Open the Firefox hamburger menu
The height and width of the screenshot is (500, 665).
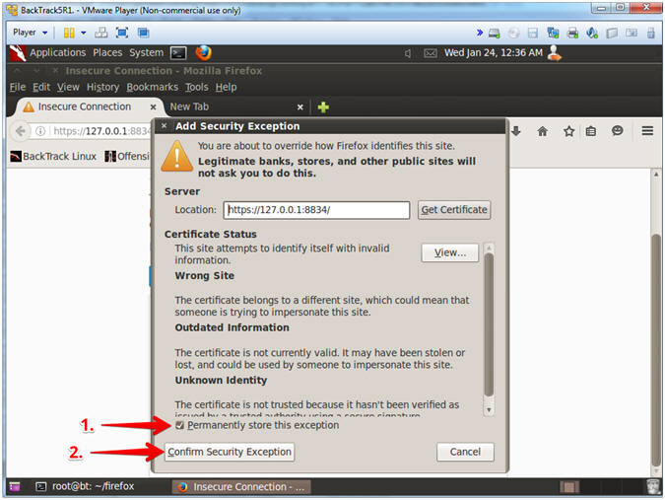point(647,131)
